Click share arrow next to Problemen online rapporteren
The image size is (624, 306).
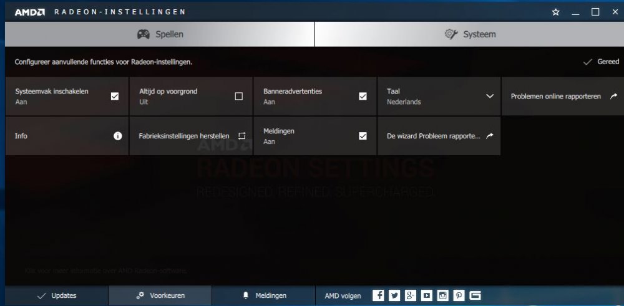pyautogui.click(x=613, y=96)
